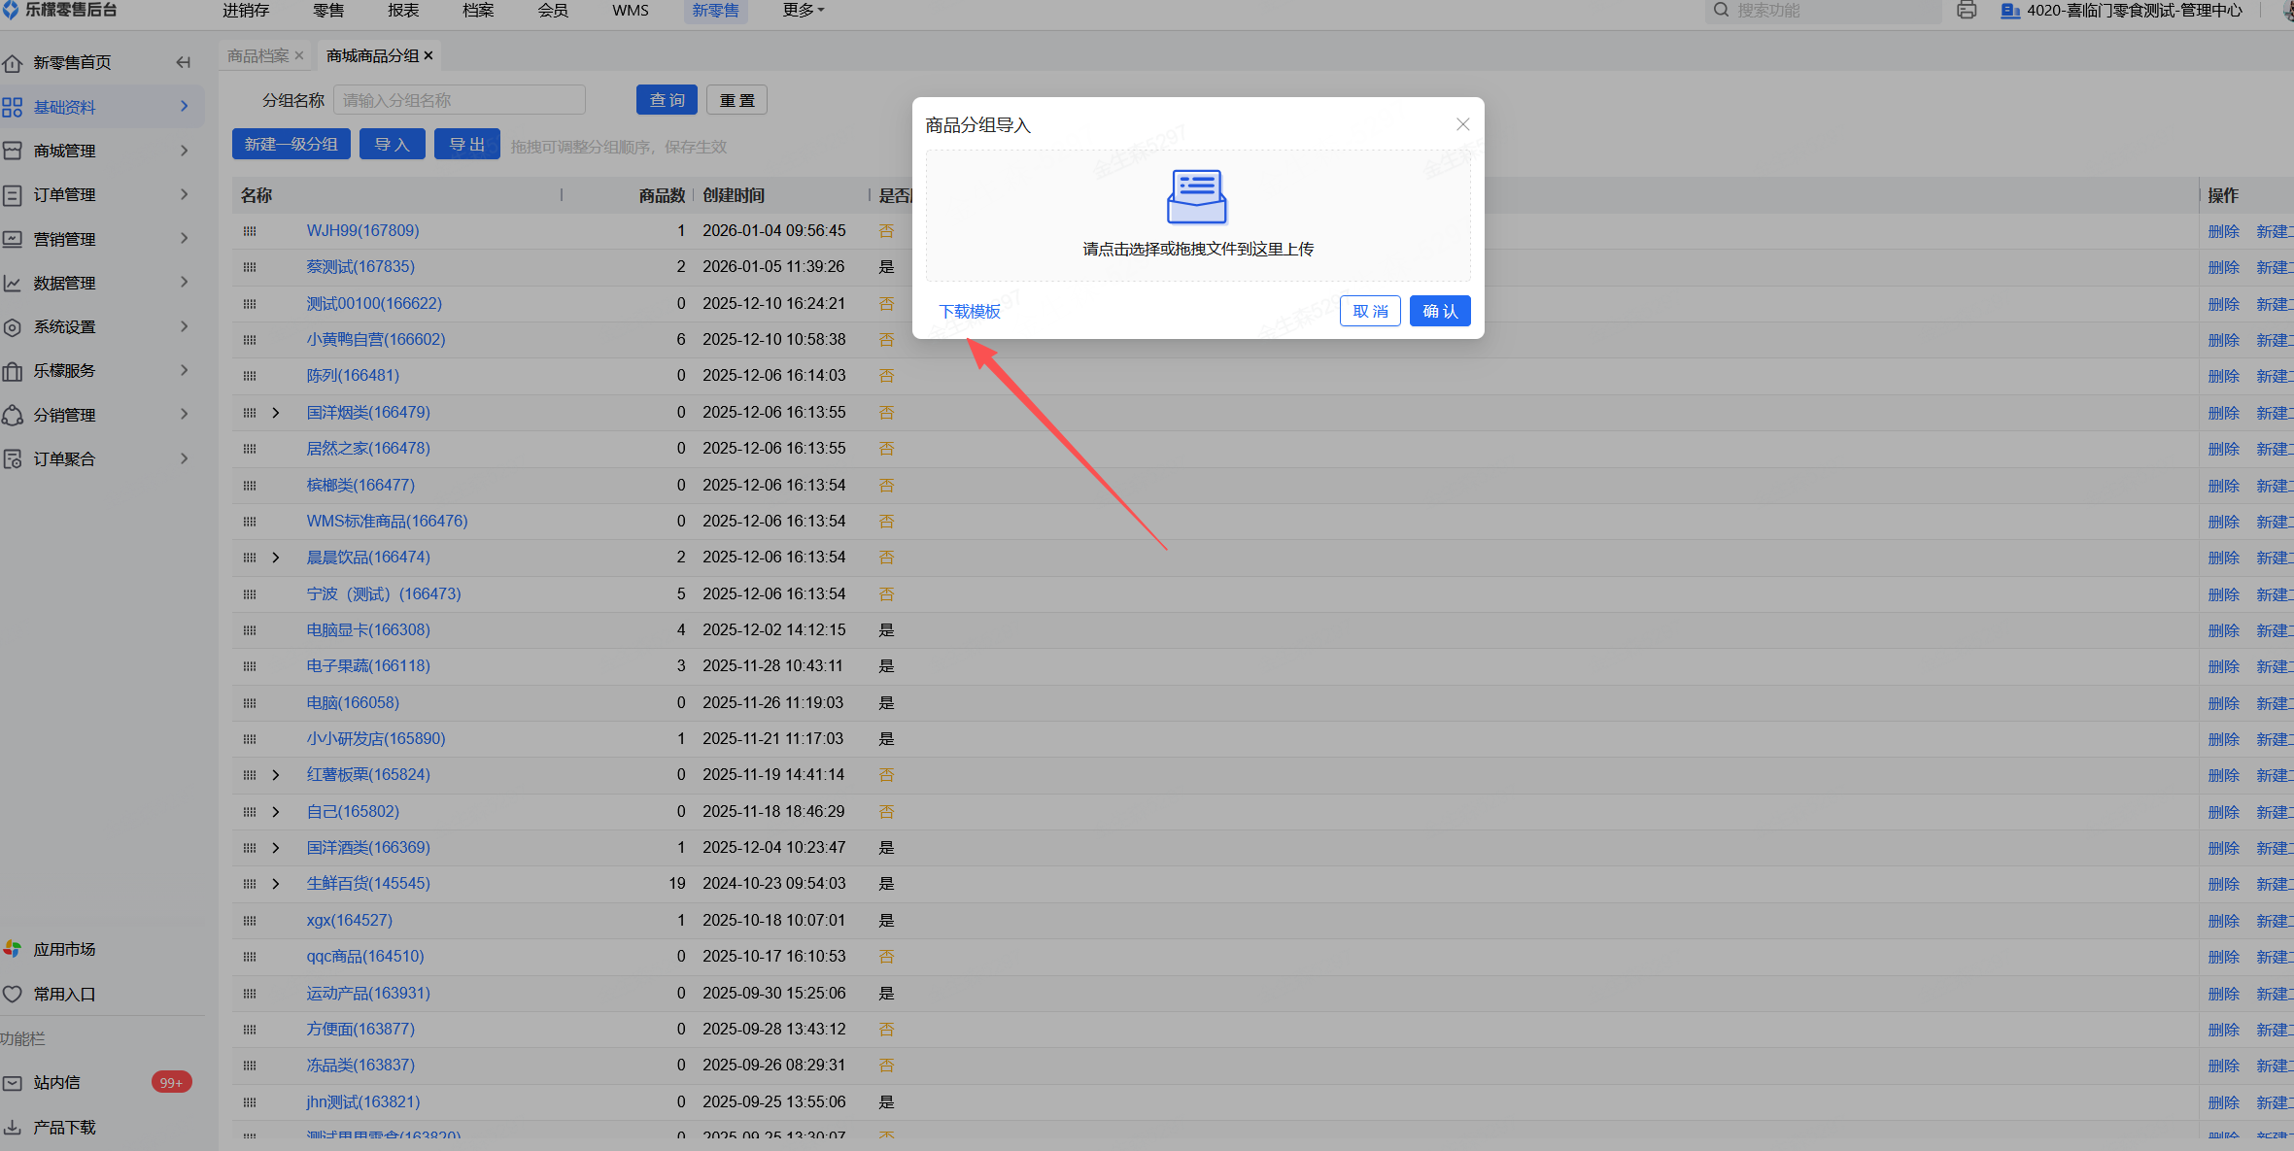Open 站内信 mail icon in sidebar
This screenshot has height=1151, width=2294.
13,1083
